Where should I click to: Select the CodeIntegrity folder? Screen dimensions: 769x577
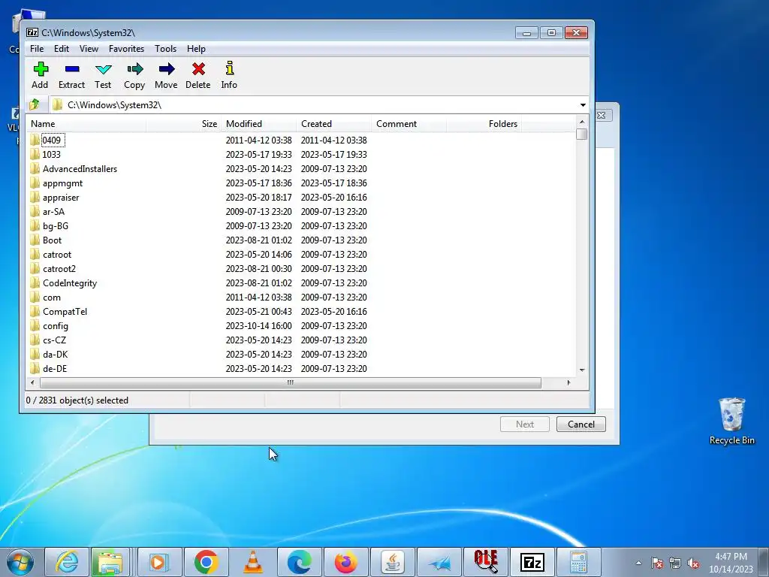(x=70, y=283)
